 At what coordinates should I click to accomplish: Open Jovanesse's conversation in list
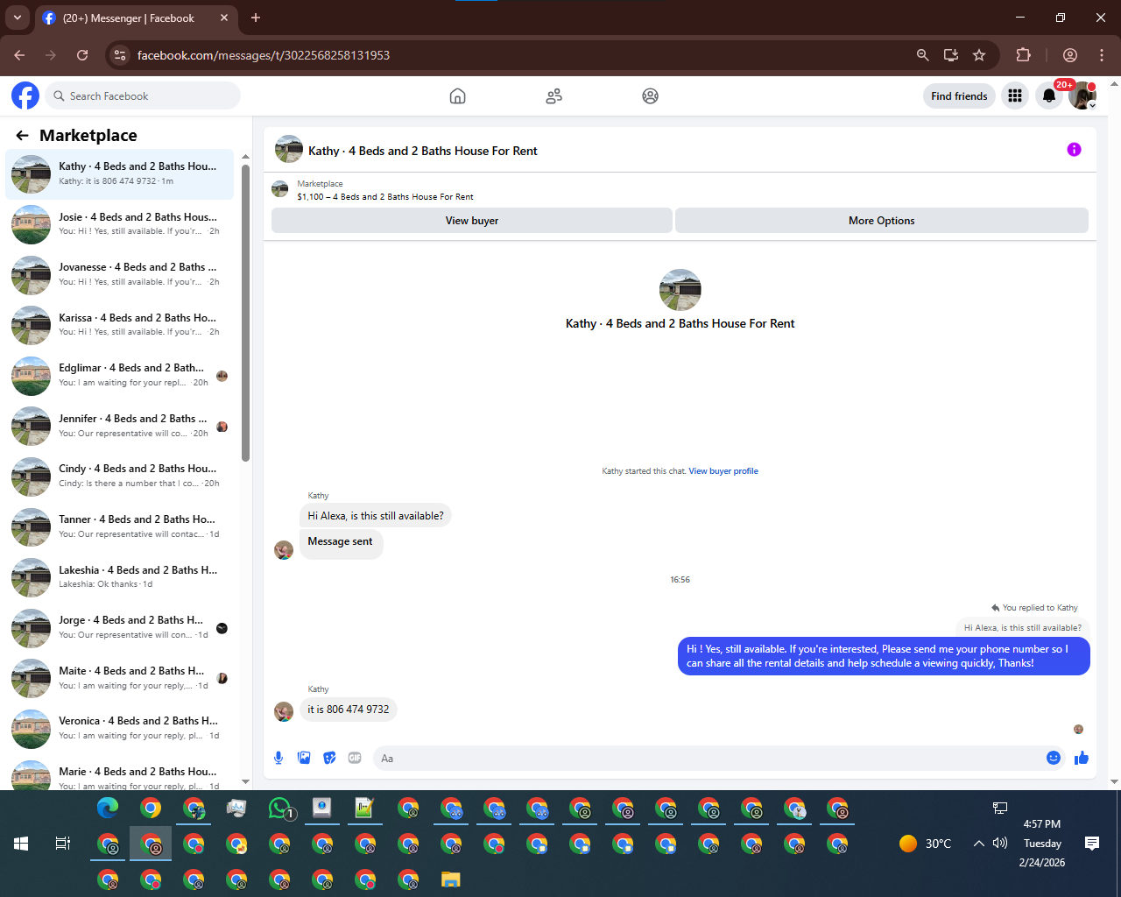[x=120, y=275]
